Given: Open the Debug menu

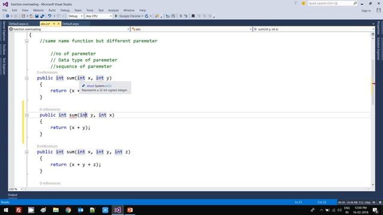Looking at the screenshot, I should coord(65,10).
